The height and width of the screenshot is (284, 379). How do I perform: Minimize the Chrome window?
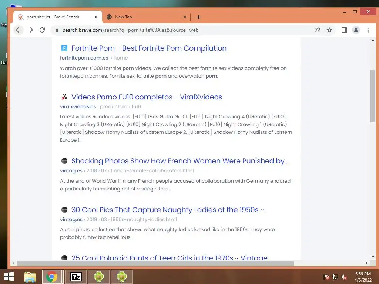345,12
